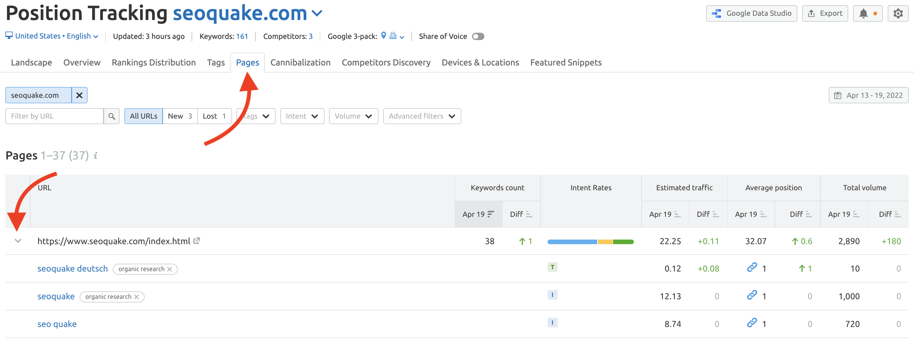The width and height of the screenshot is (914, 342).
Task: Open United States English location dropdown
Action: pos(52,36)
